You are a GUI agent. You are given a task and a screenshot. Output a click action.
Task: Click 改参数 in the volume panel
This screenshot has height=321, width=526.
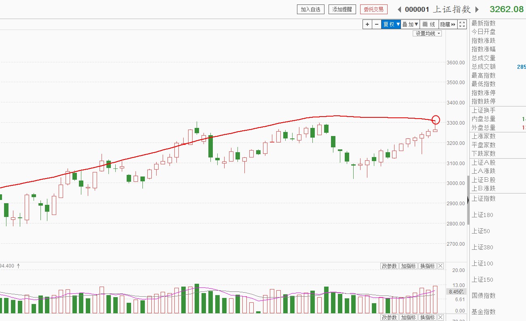click(389, 266)
